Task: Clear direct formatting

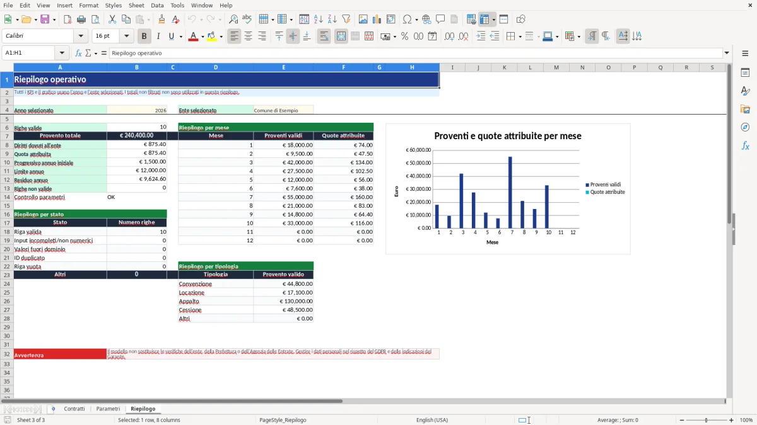Action: coord(177,20)
